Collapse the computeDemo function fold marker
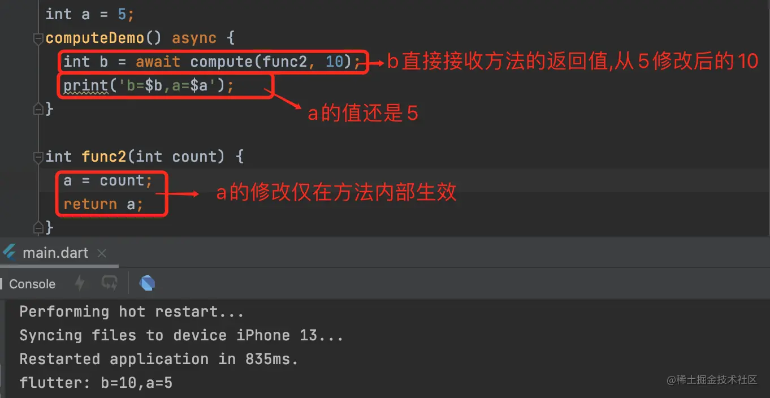Image resolution: width=770 pixels, height=398 pixels. [38, 38]
